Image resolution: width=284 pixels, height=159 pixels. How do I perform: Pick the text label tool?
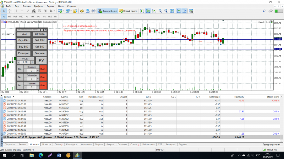point(45,11)
